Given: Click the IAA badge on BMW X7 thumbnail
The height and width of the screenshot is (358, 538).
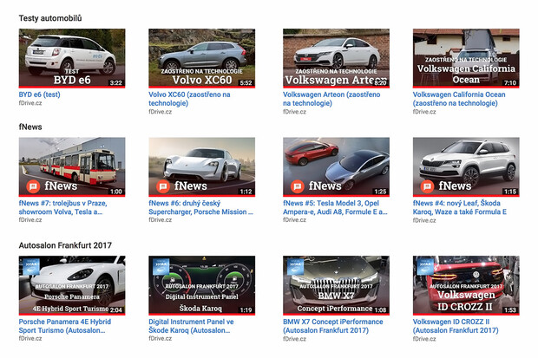Looking at the screenshot, I should 295,267.
